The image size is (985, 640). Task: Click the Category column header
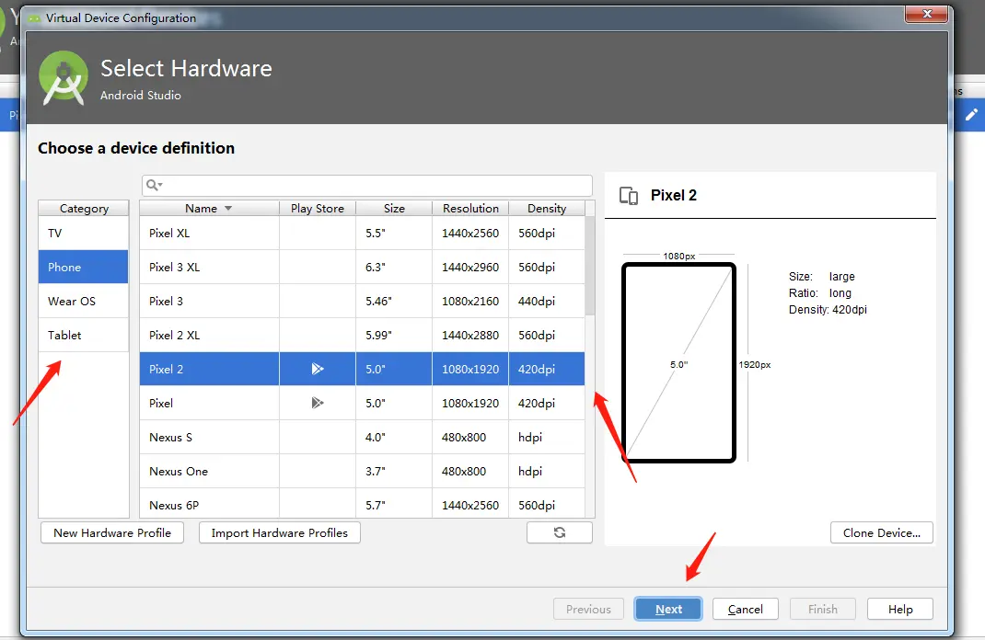pyautogui.click(x=84, y=209)
